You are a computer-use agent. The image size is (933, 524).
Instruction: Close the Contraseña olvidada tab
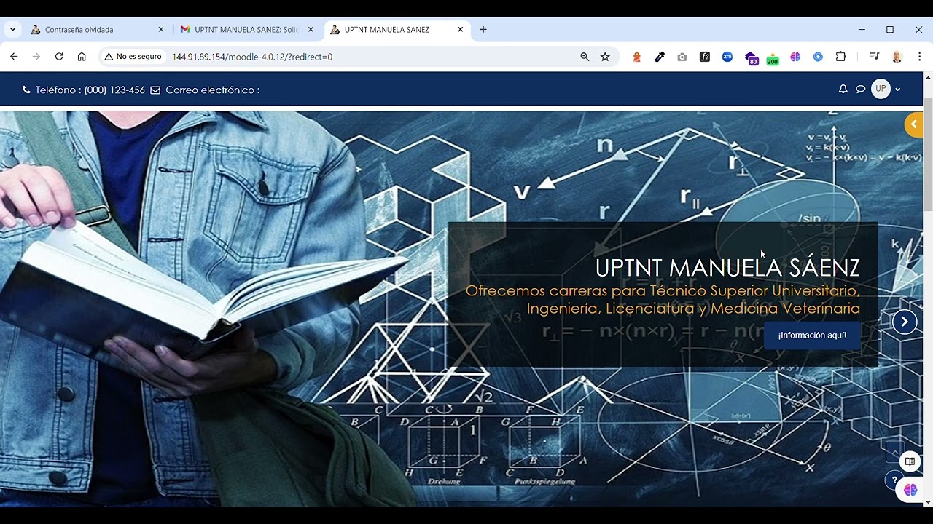coord(161,30)
